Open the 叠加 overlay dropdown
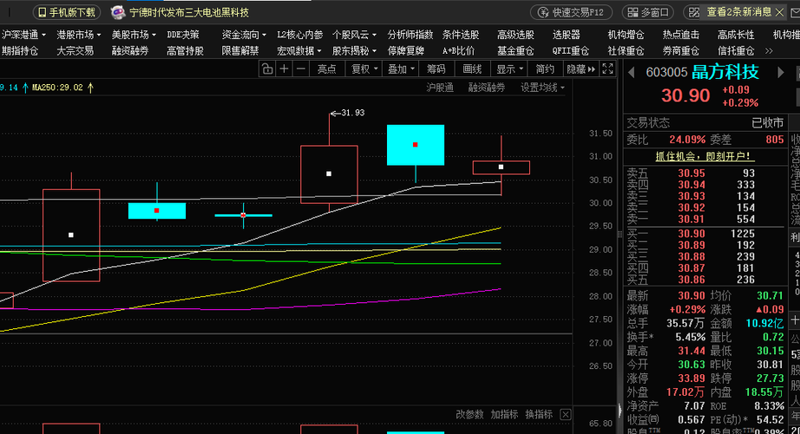This screenshot has width=800, height=434. [402, 69]
